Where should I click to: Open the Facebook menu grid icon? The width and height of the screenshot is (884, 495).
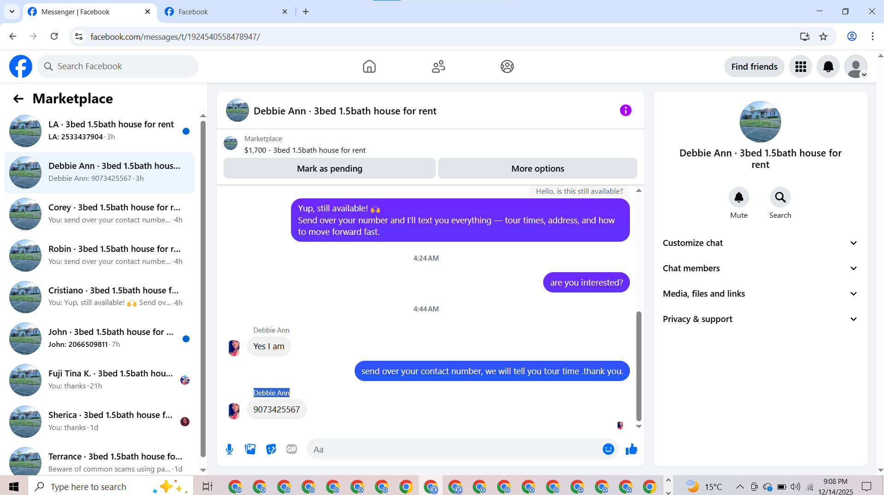(801, 66)
